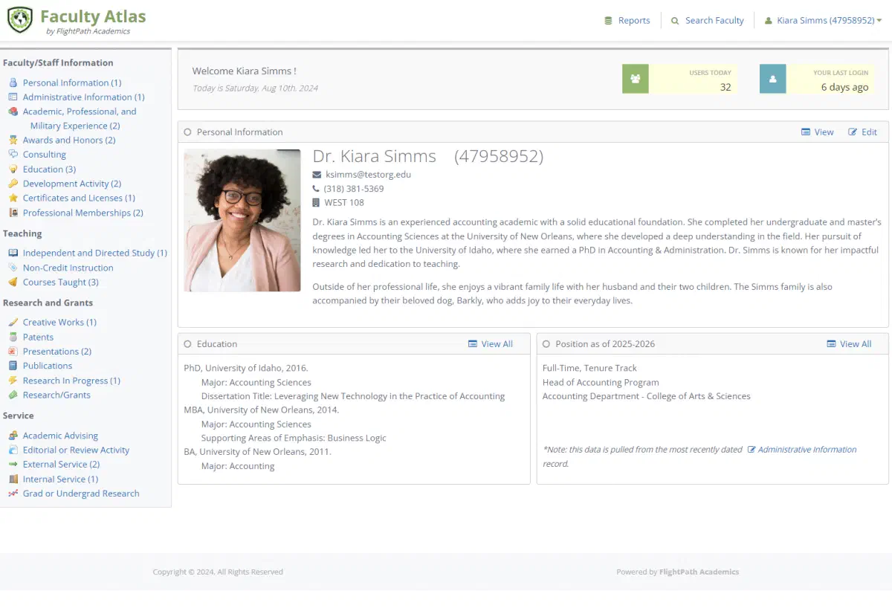Click the Professional Memberships icon
The height and width of the screenshot is (614, 892).
[13, 213]
